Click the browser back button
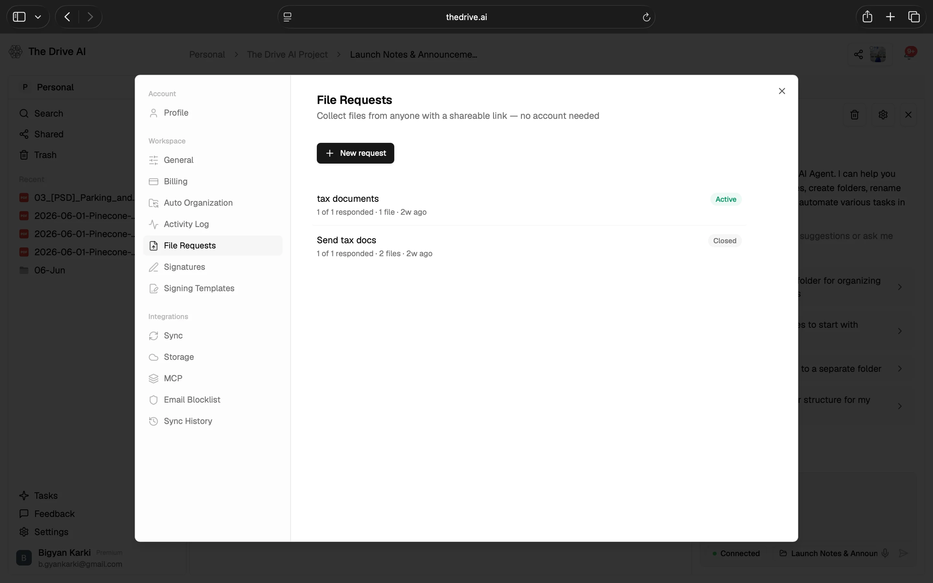The height and width of the screenshot is (583, 933). [x=67, y=17]
